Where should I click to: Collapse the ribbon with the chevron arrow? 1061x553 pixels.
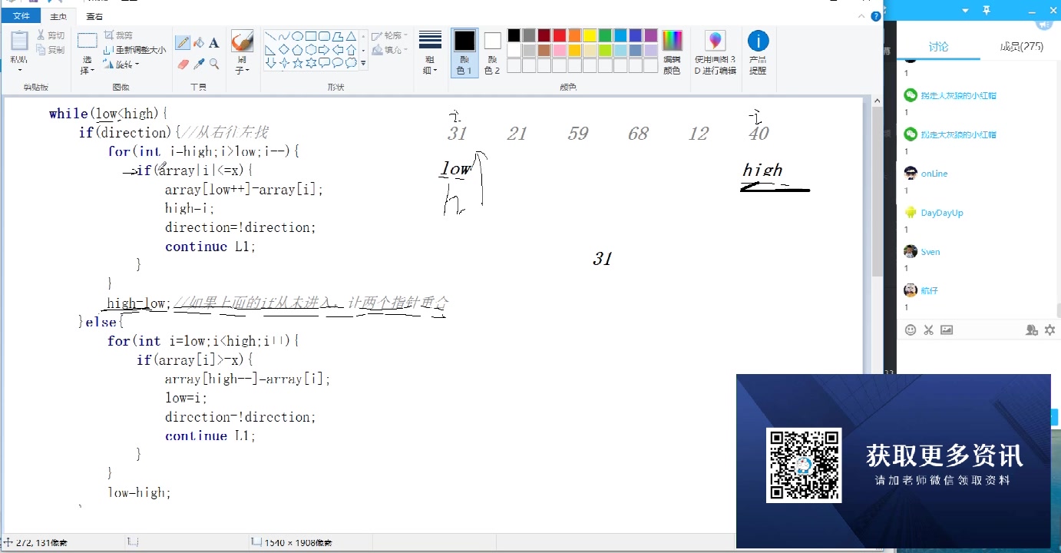[x=862, y=16]
